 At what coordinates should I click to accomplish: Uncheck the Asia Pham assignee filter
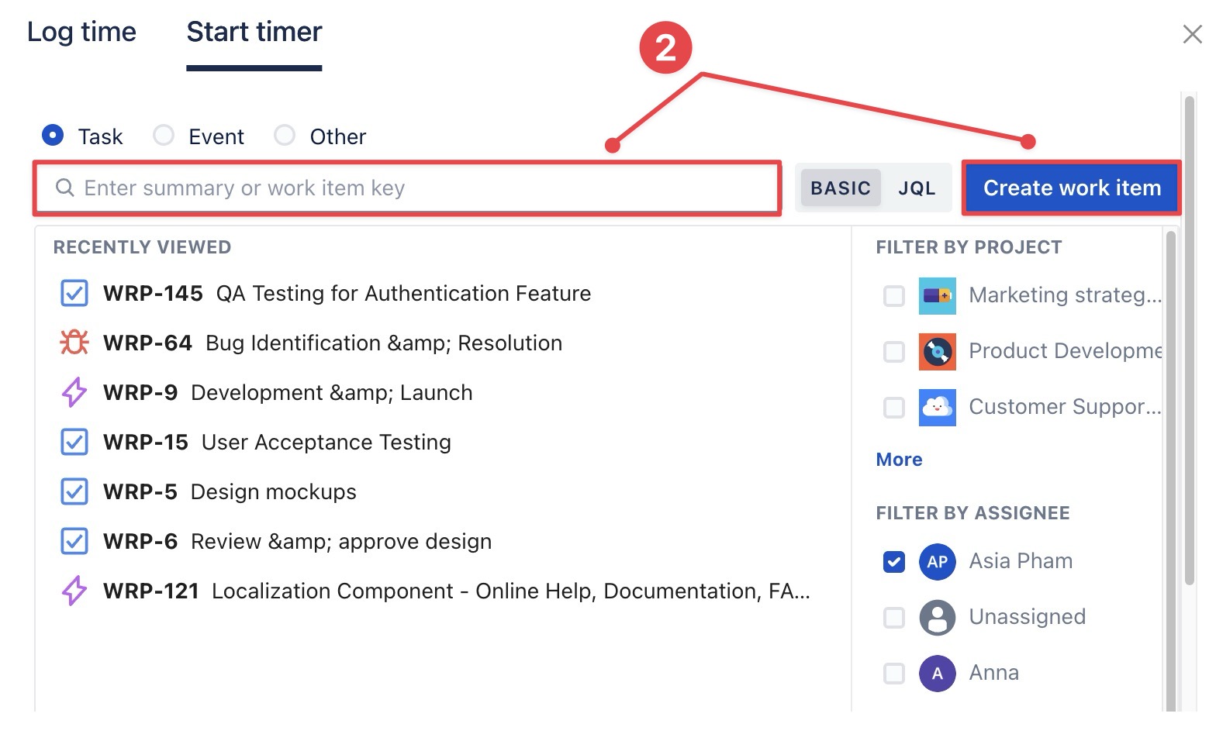894,561
